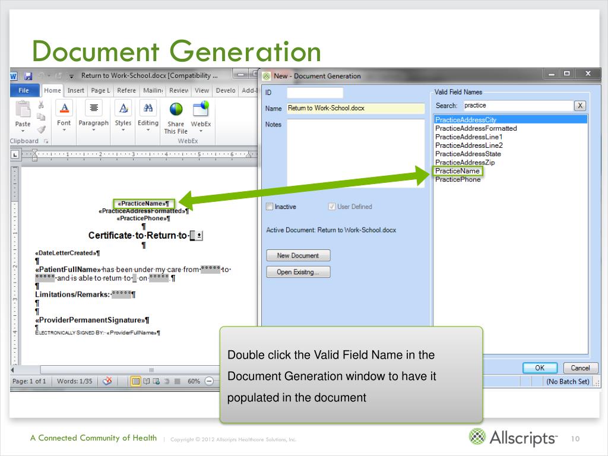608x456 pixels.
Task: Click the Share This File globe icon
Action: coord(176,109)
